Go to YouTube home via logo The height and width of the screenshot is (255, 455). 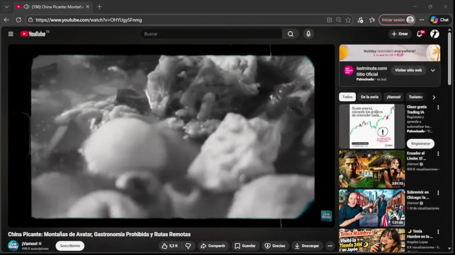(33, 34)
